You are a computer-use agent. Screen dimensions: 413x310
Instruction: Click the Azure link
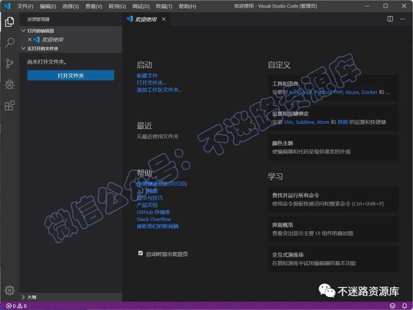tap(352, 92)
